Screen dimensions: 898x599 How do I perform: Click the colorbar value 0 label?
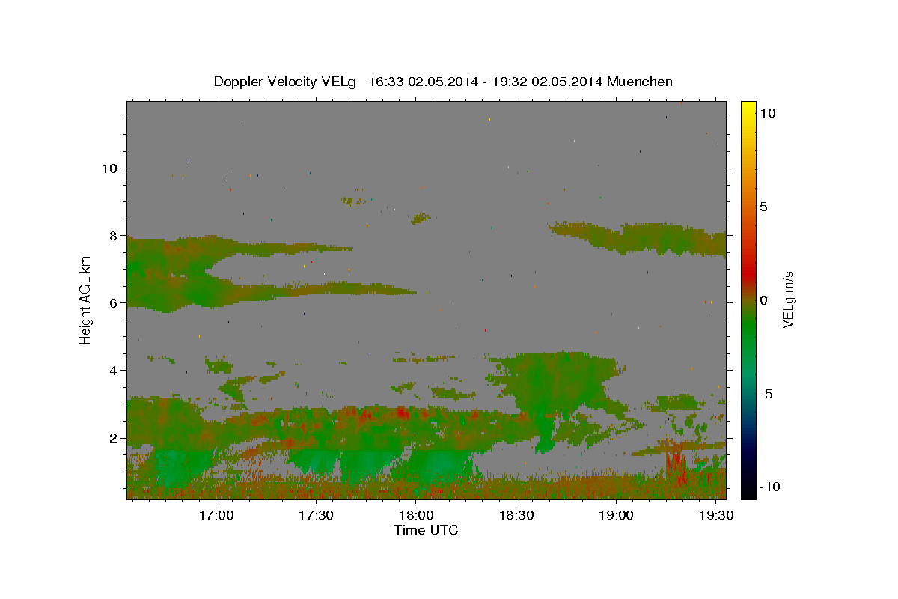[763, 300]
